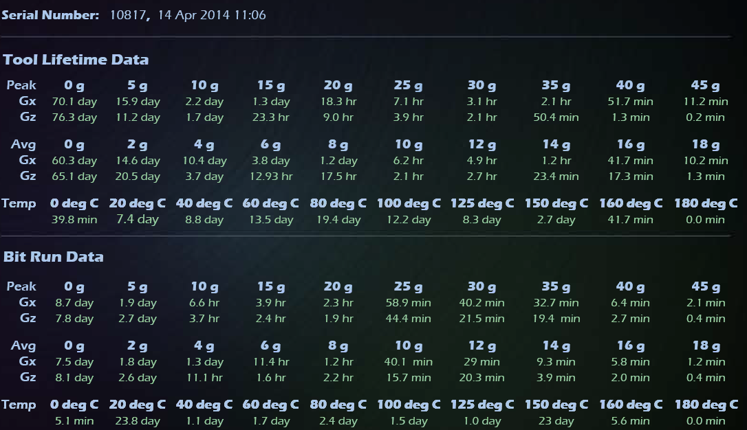Select the "23.8 day" cell

tap(138, 421)
